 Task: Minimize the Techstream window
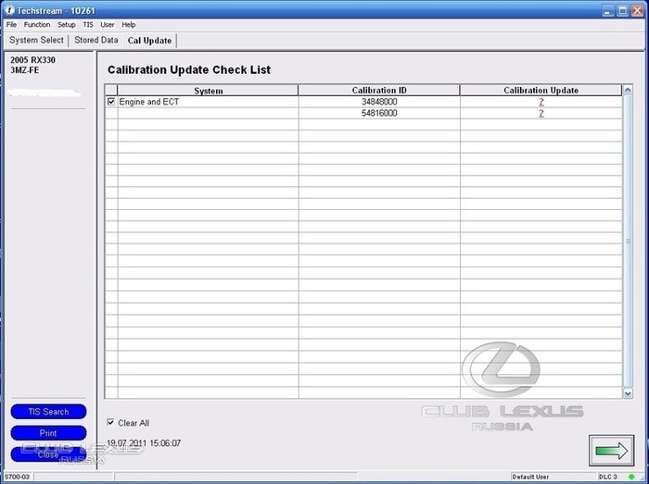click(x=604, y=9)
